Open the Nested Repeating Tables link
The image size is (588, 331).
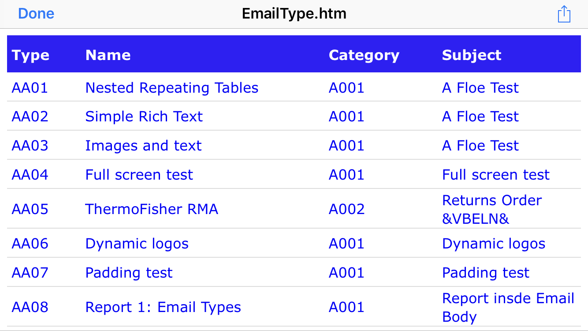pyautogui.click(x=172, y=88)
